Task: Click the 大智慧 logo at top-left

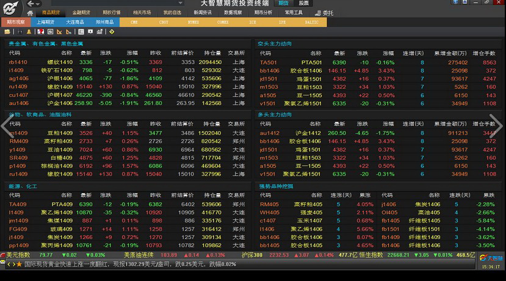Action: point(10,8)
